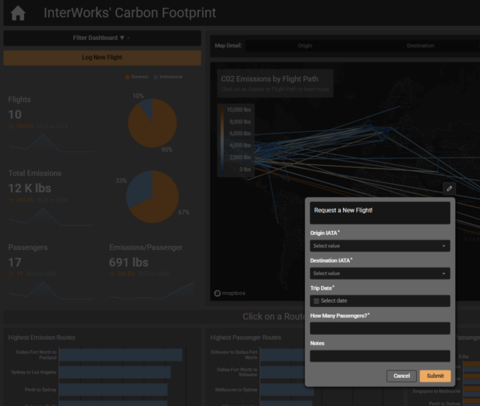This screenshot has height=406, width=480.
Task: Switch Map Detail to Origin
Action: point(305,46)
